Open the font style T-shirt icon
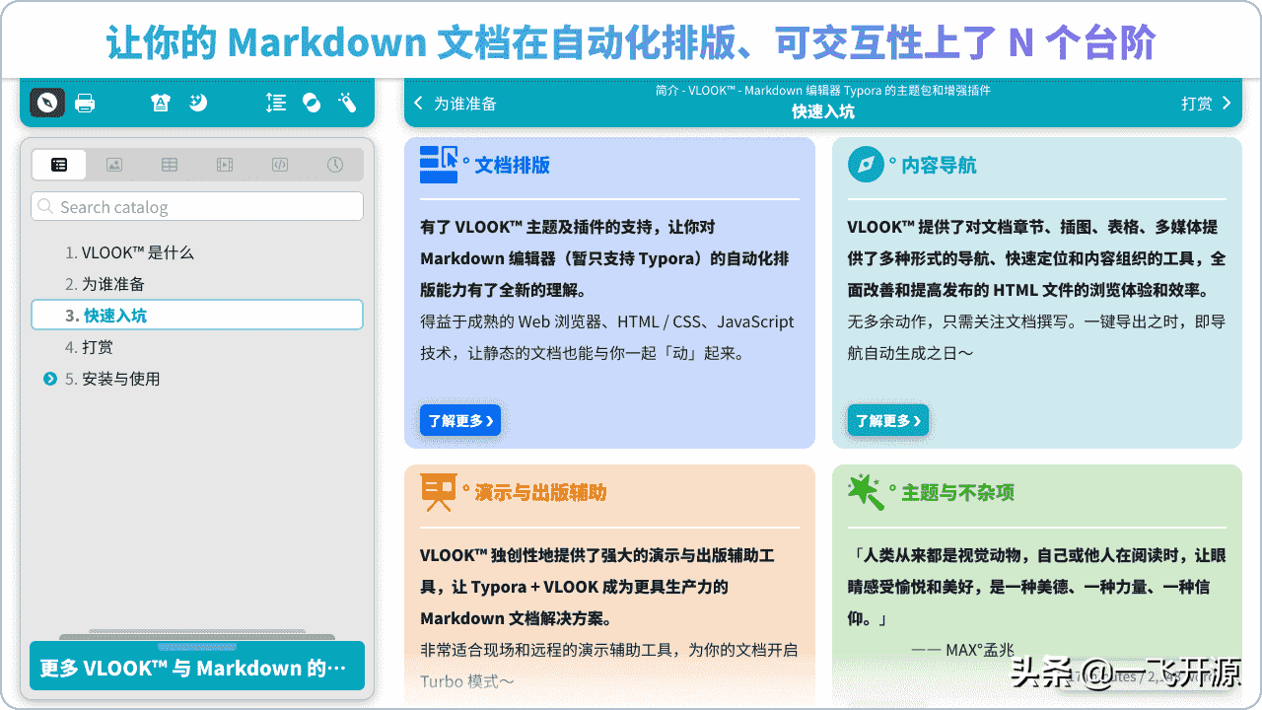Image resolution: width=1262 pixels, height=710 pixels. 160,103
